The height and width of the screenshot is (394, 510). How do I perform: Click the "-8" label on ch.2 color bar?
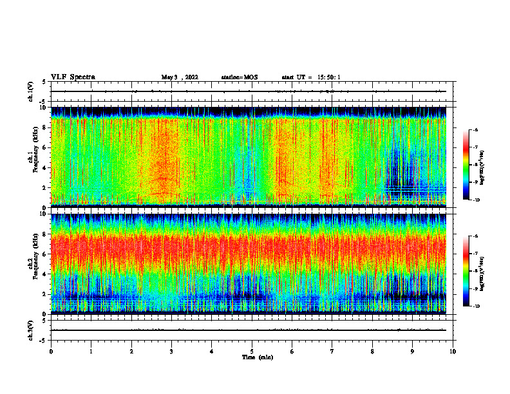(475, 271)
